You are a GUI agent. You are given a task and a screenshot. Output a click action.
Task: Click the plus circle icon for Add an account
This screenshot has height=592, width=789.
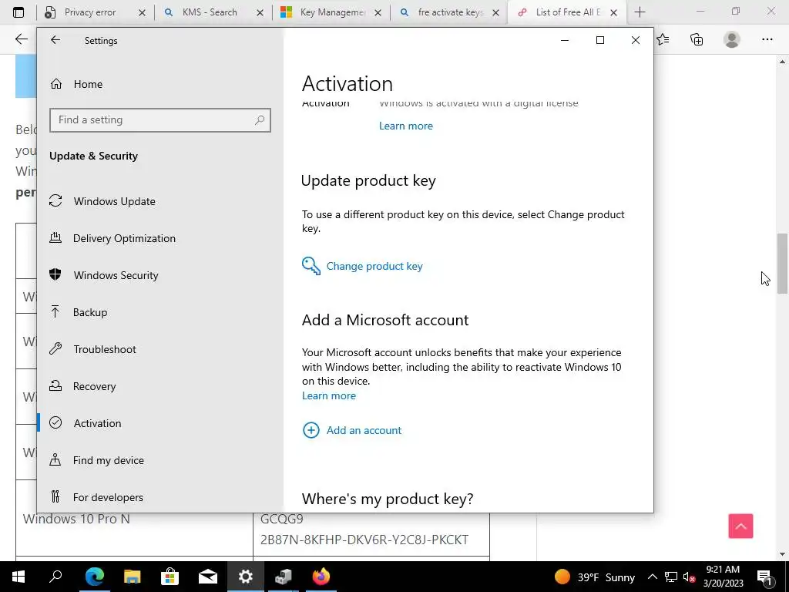(311, 430)
